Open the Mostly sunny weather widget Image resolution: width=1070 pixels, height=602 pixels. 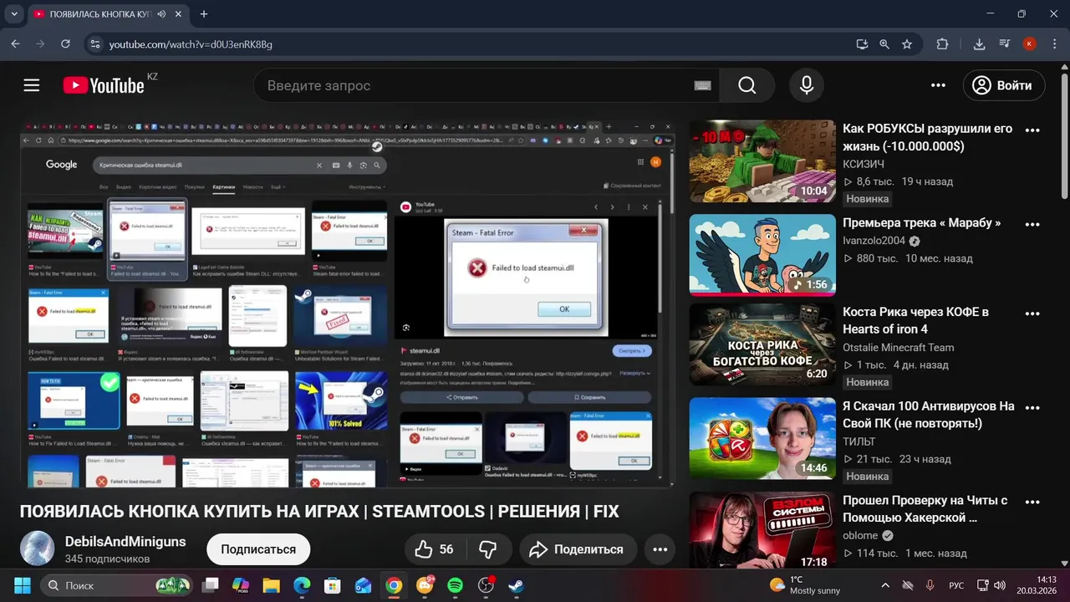[x=804, y=585]
